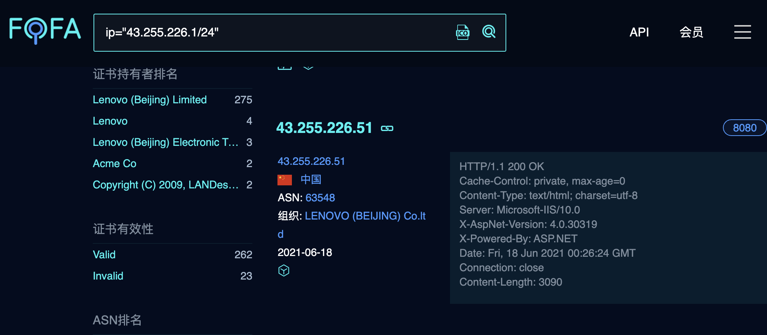767x335 pixels.
Task: Click the small blue 43.255.226.51 host link
Action: [x=311, y=161]
